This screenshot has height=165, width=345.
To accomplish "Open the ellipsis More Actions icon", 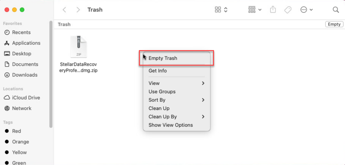I will [304, 10].
